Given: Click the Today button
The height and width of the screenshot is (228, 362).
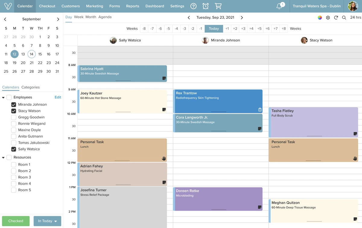Looking at the screenshot, I should [x=214, y=29].
